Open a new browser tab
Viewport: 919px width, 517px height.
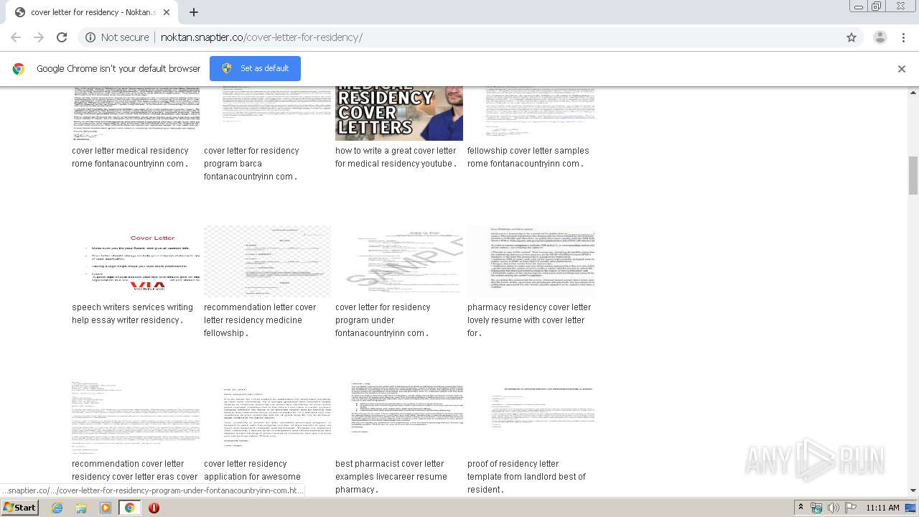click(194, 12)
